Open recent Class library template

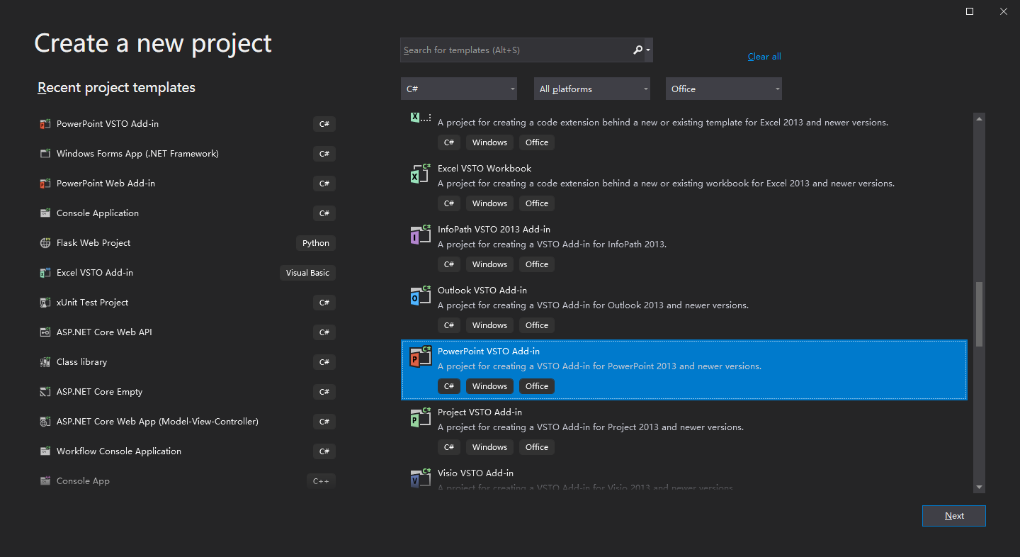click(x=187, y=362)
